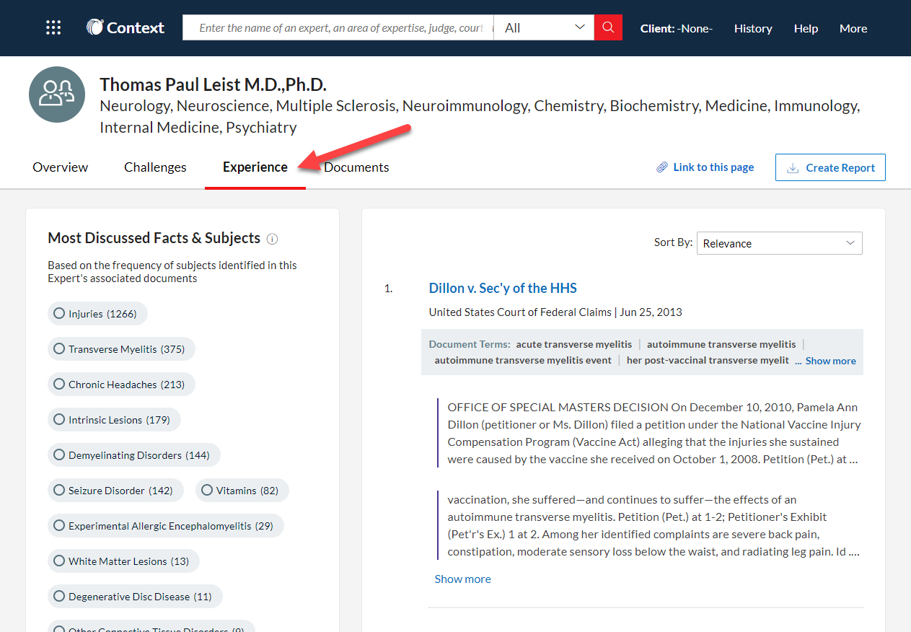
Task: Select the Chronic Headaches (213) filter
Action: 121,385
